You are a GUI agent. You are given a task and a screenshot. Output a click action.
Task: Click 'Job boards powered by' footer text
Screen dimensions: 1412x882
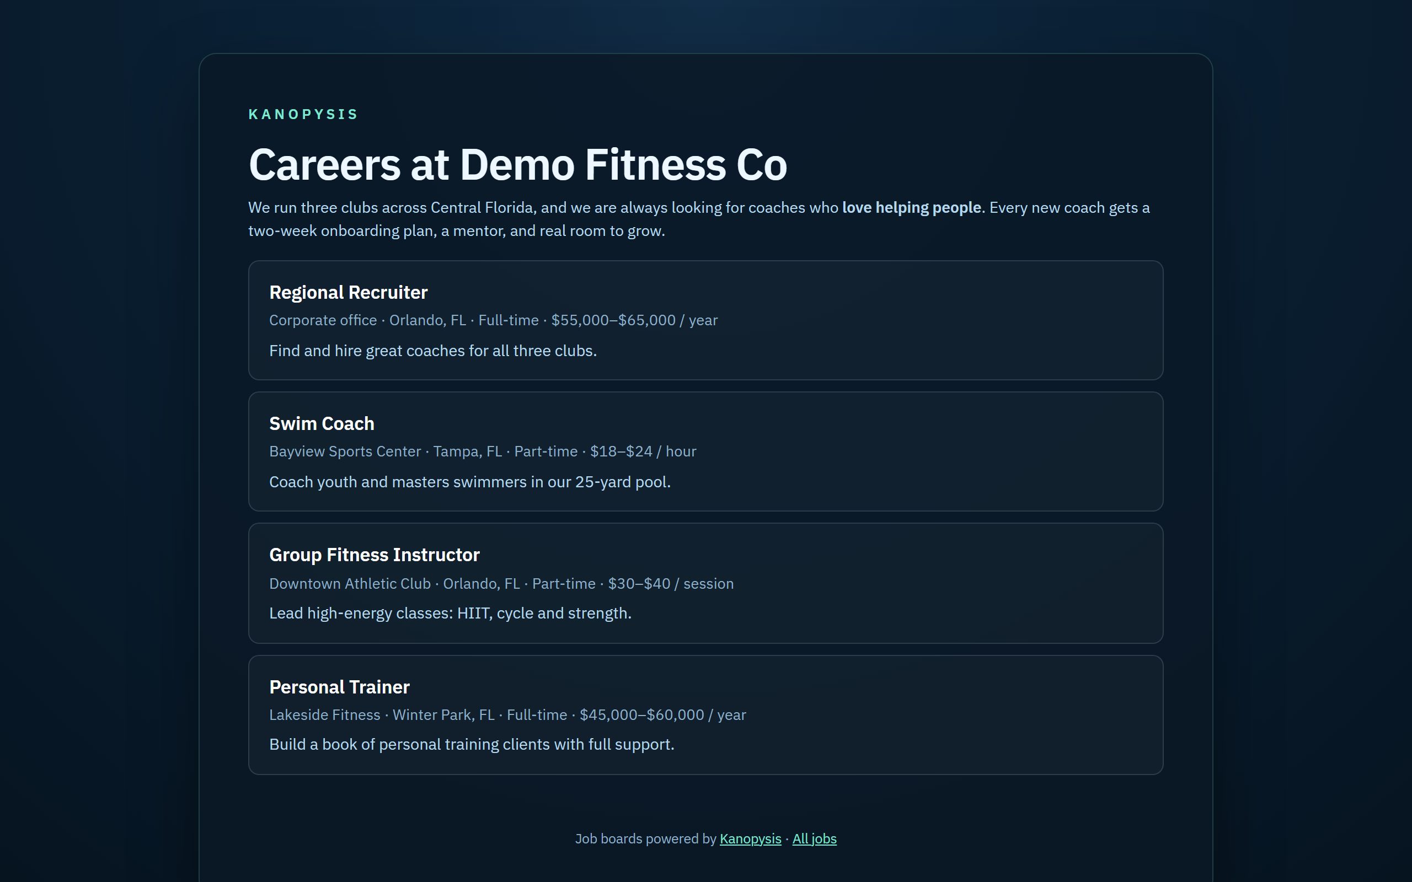click(645, 839)
